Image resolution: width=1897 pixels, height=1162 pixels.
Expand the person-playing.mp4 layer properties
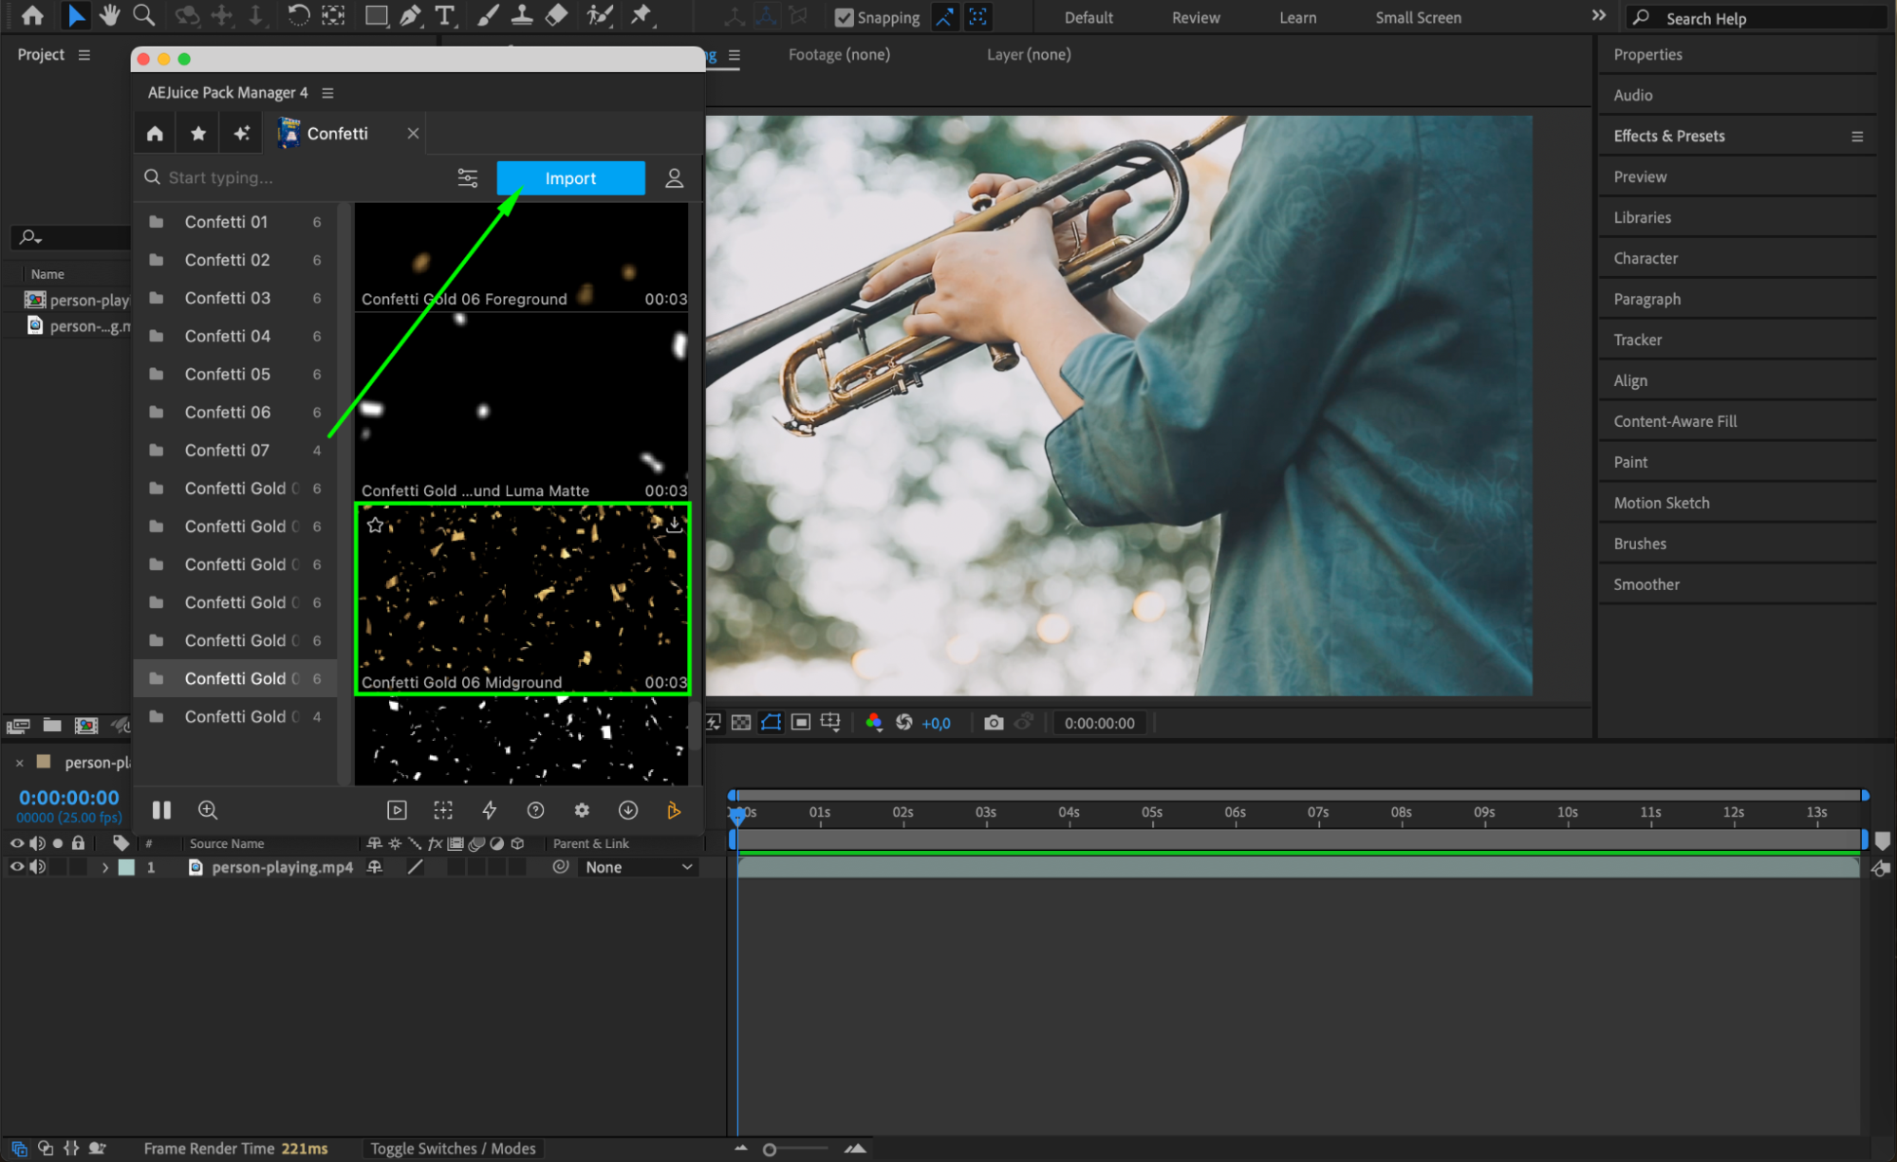[104, 867]
